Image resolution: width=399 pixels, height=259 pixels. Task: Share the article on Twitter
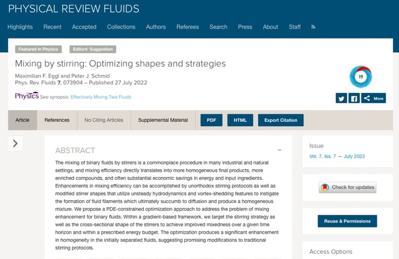point(342,98)
